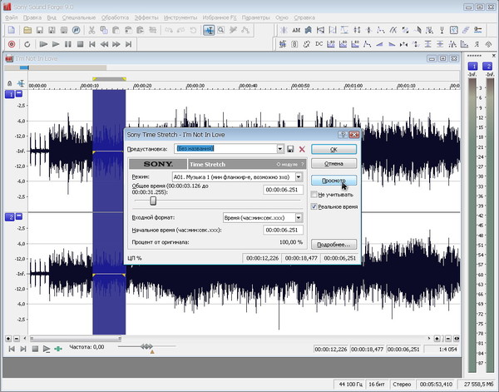The image size is (499, 392).
Task: Go to start in the transport toolbar
Action: [x=92, y=44]
